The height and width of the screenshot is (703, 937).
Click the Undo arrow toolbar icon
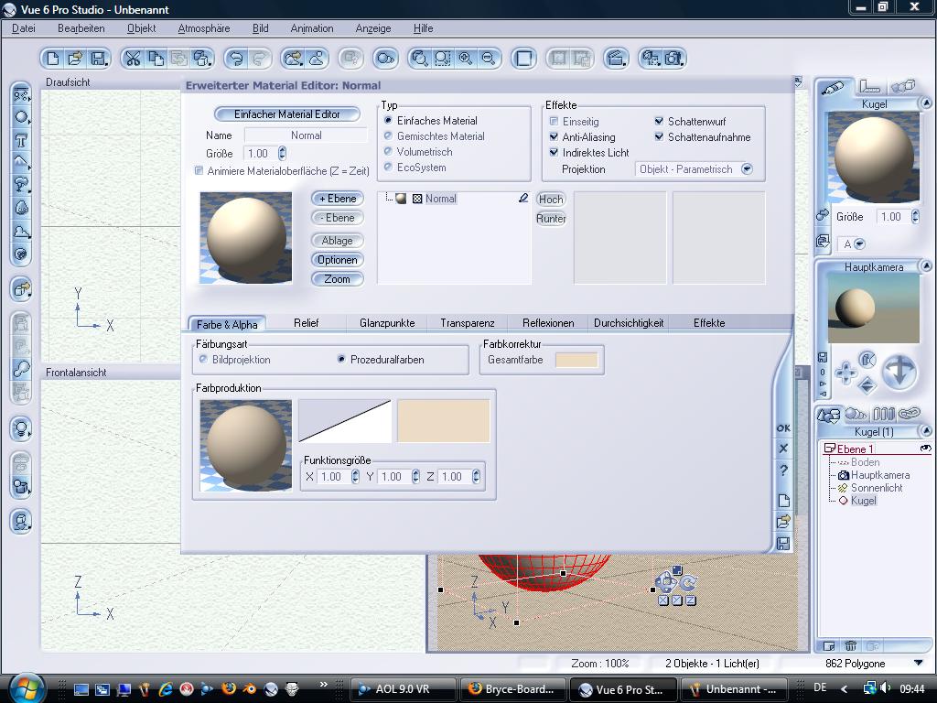tap(237, 59)
